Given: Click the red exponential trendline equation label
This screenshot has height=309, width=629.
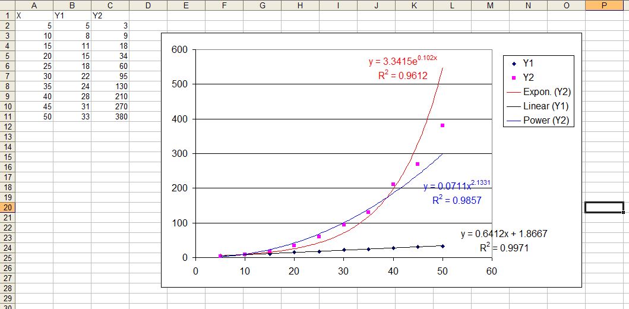Looking at the screenshot, I should 403,61.
